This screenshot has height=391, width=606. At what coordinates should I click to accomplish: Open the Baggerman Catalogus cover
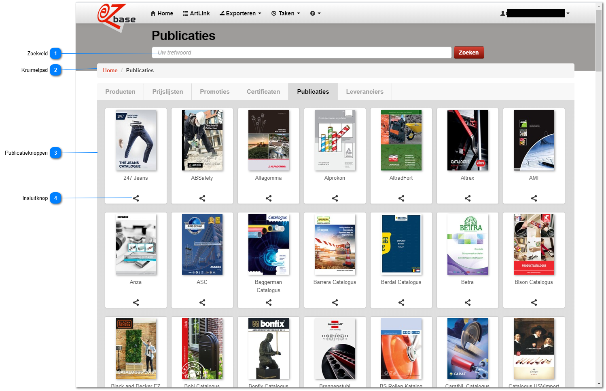[x=269, y=244]
